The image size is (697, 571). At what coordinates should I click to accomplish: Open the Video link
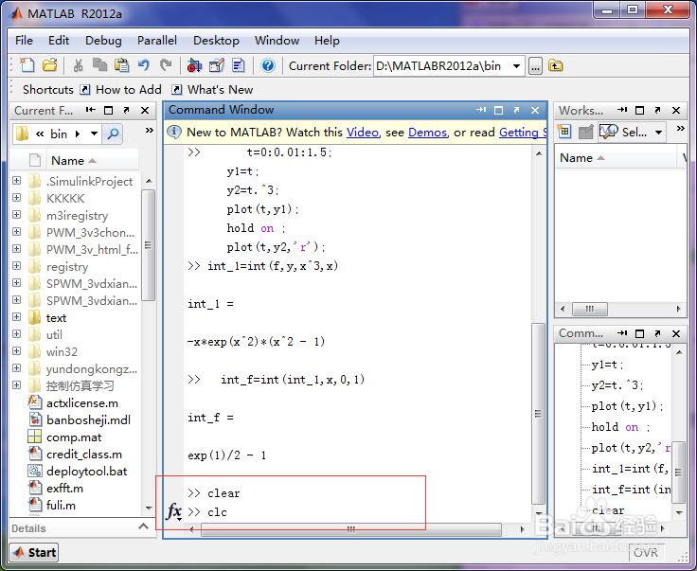pos(363,133)
